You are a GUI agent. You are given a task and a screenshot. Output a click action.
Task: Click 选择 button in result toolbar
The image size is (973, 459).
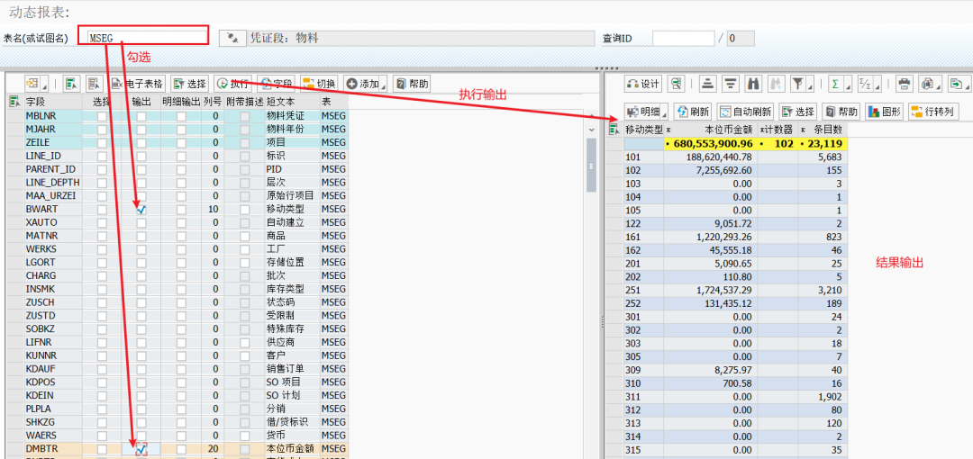pyautogui.click(x=798, y=112)
